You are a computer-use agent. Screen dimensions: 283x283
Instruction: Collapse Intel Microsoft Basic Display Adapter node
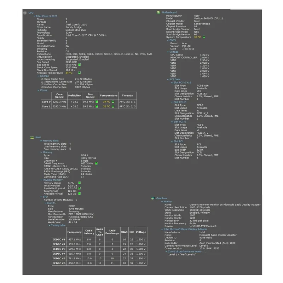pyautogui.click(x=162, y=229)
